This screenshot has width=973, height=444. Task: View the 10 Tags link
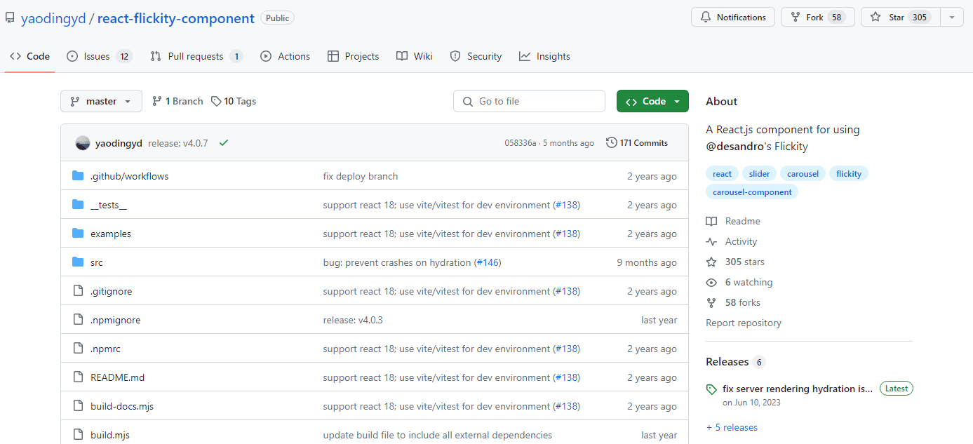pos(234,101)
